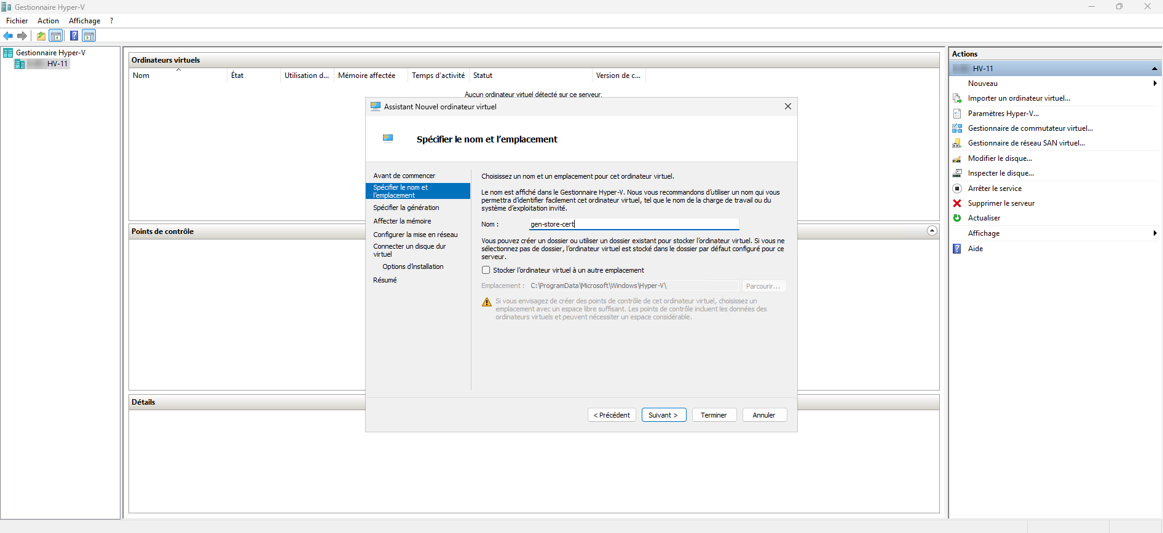Open Inspecter le disque action

(1000, 173)
